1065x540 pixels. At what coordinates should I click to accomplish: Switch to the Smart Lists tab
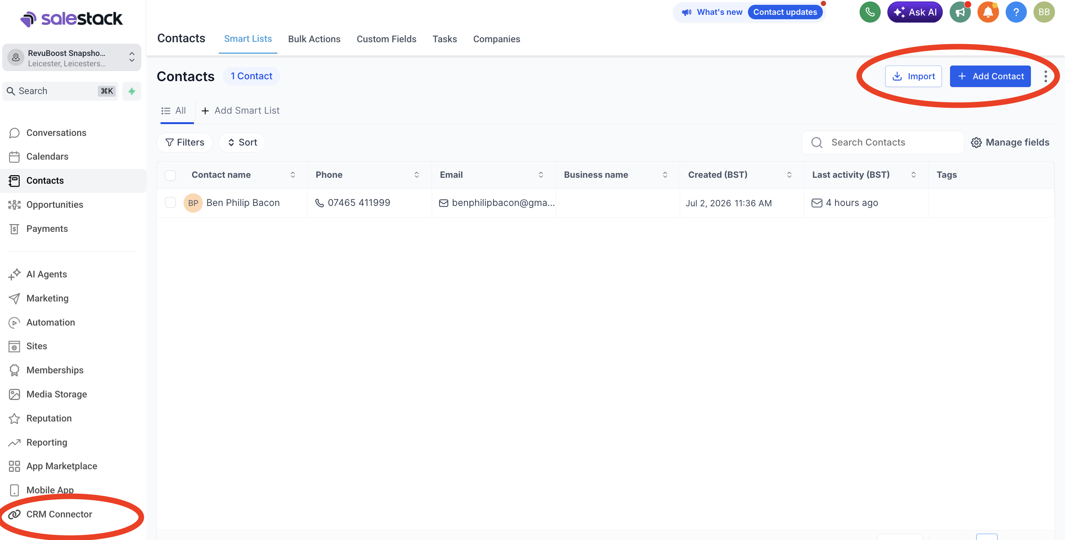pyautogui.click(x=248, y=39)
